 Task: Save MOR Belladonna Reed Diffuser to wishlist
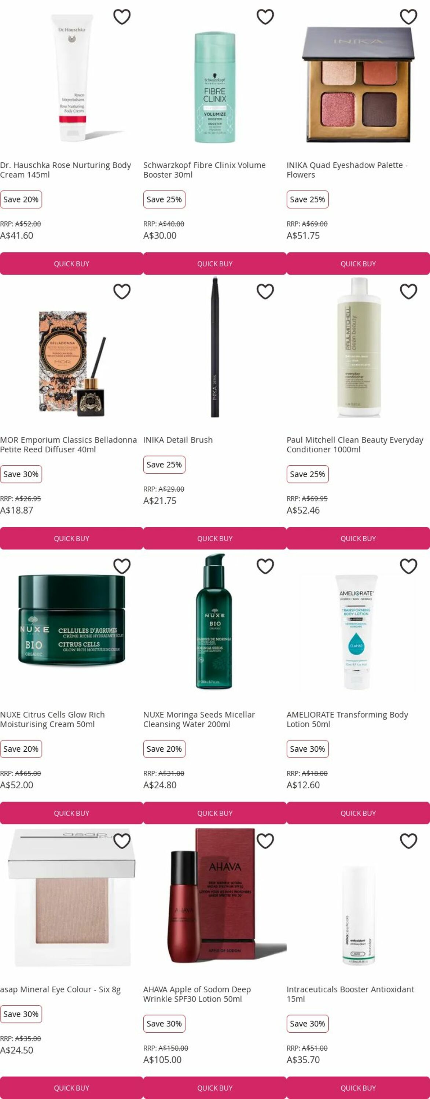122,291
